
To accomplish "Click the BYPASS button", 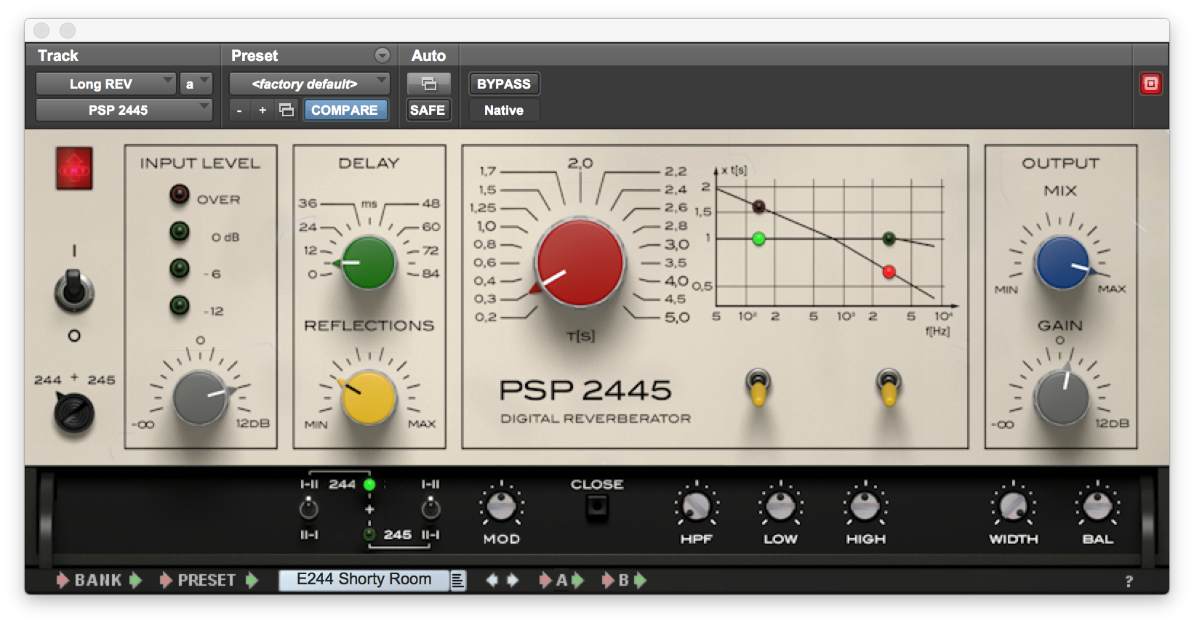I will (x=503, y=84).
